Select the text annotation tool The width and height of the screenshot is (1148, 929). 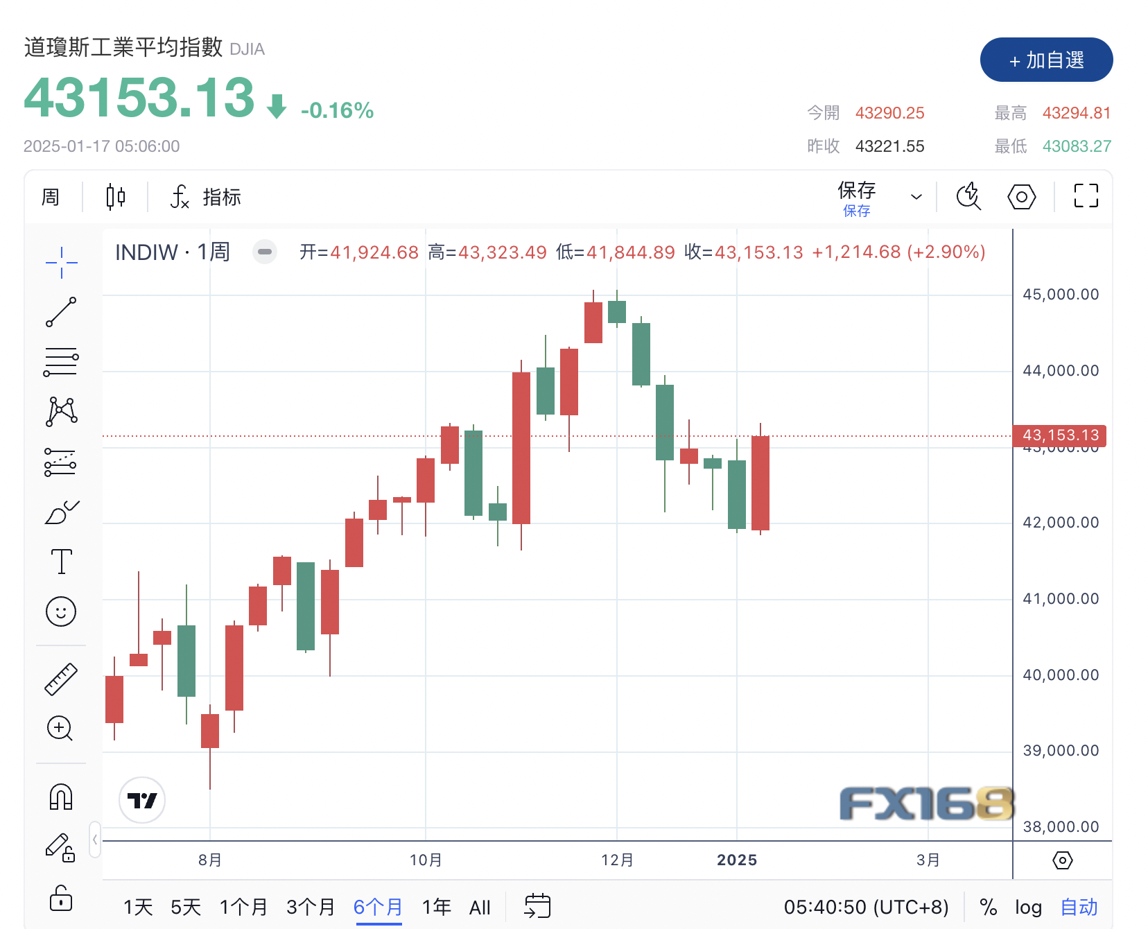[x=61, y=562]
